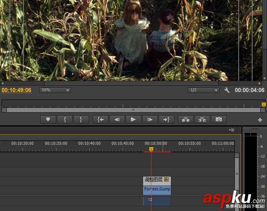267x211 pixels.
Task: Click the fx badge on 调整图层 clip
Action: 166,179
